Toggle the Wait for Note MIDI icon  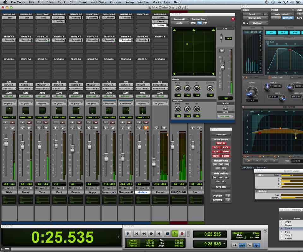coord(235,245)
